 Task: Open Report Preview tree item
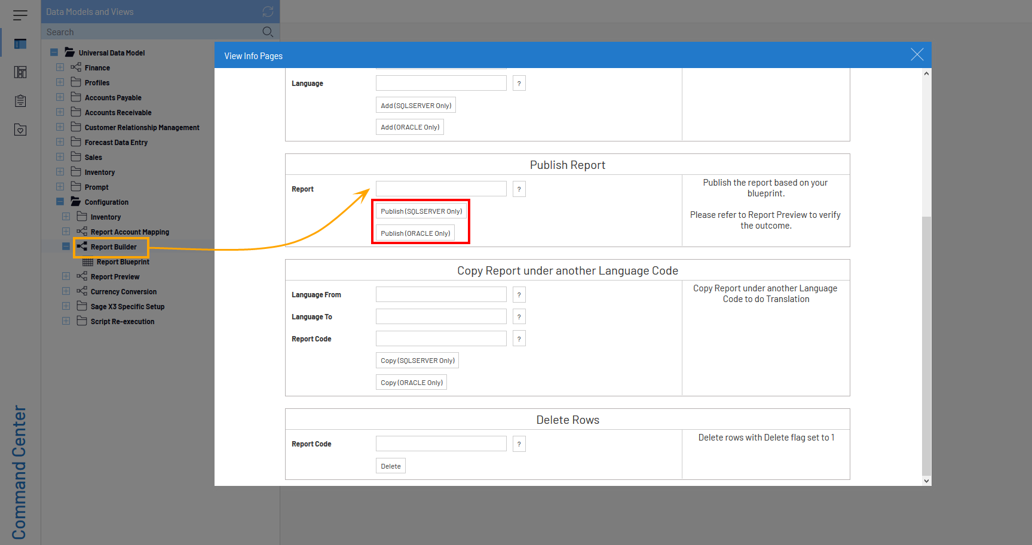pyautogui.click(x=115, y=277)
